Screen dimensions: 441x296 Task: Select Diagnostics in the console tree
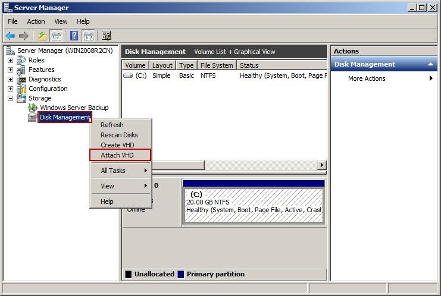(45, 79)
